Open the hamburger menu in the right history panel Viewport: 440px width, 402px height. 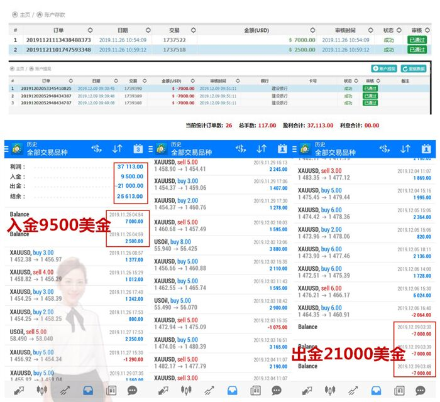click(x=294, y=149)
